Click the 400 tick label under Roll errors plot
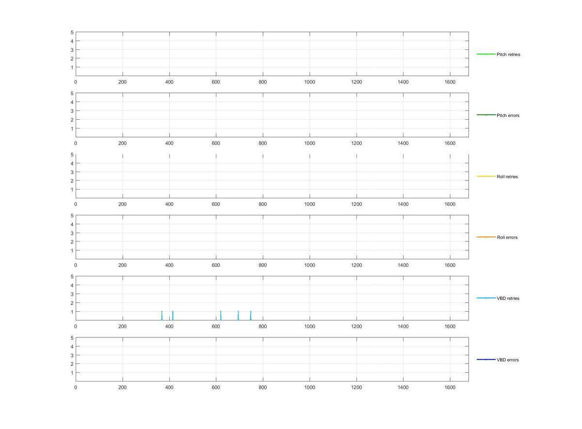 click(169, 265)
